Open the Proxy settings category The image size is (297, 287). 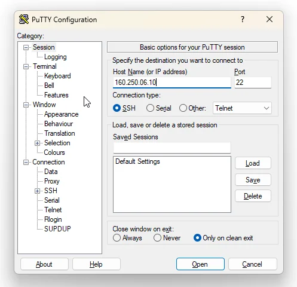coord(52,181)
